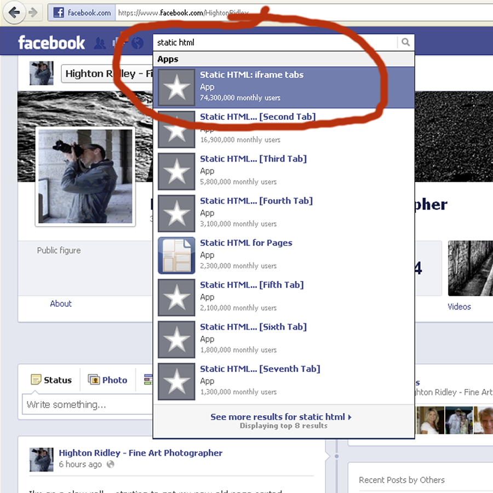This screenshot has width=493, height=493.
Task: Click star icon of Seventh Tab app
Action: [176, 381]
